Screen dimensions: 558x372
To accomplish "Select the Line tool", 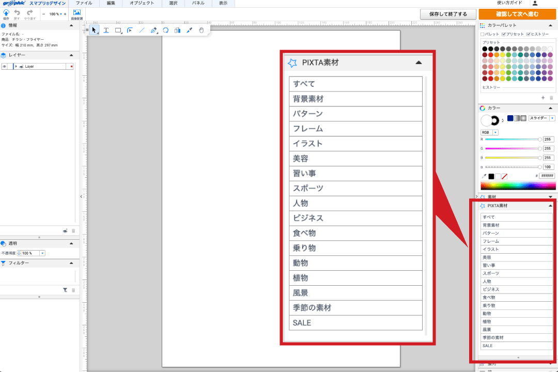I will (142, 30).
